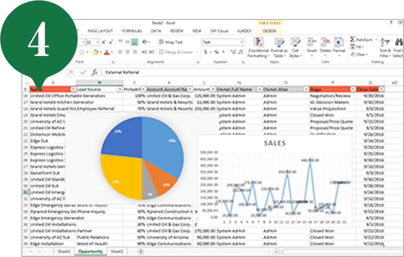Click the New Sheet plus button

(x=141, y=252)
